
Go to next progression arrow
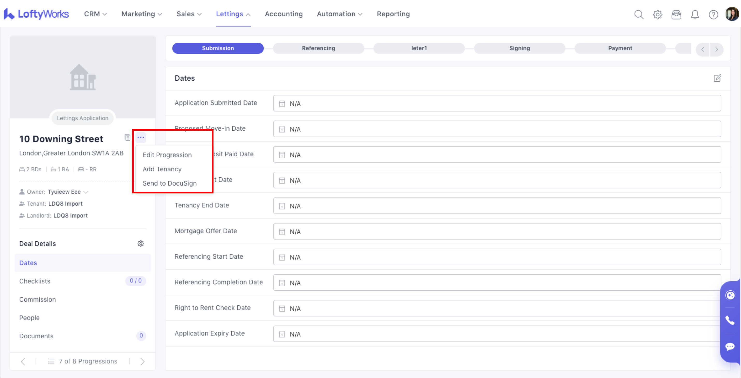click(x=142, y=361)
